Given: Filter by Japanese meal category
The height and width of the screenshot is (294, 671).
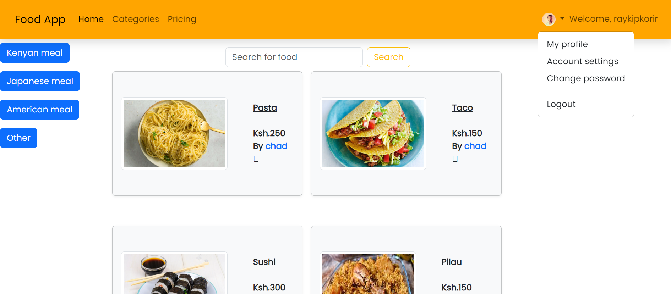Looking at the screenshot, I should pos(40,81).
